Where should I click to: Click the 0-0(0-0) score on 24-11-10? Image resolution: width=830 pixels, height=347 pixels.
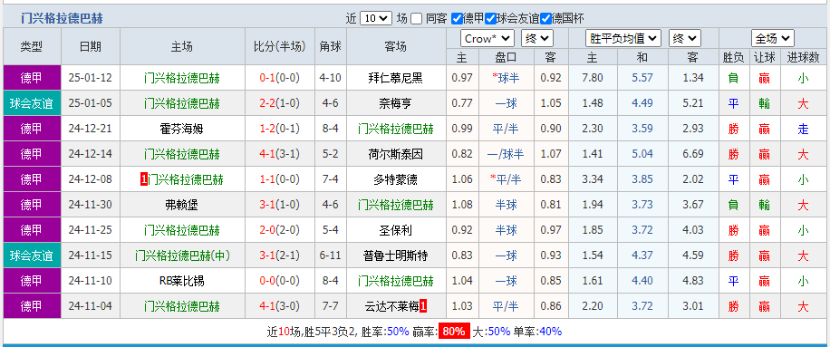point(279,281)
